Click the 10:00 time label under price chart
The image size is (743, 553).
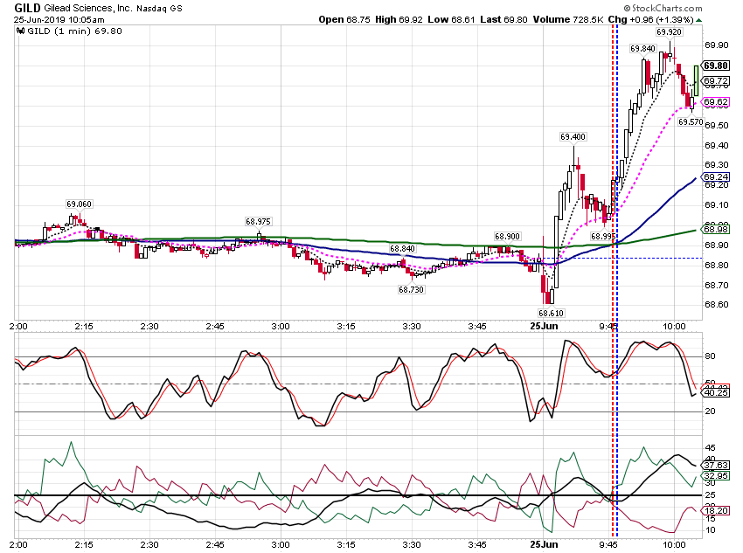point(674,326)
